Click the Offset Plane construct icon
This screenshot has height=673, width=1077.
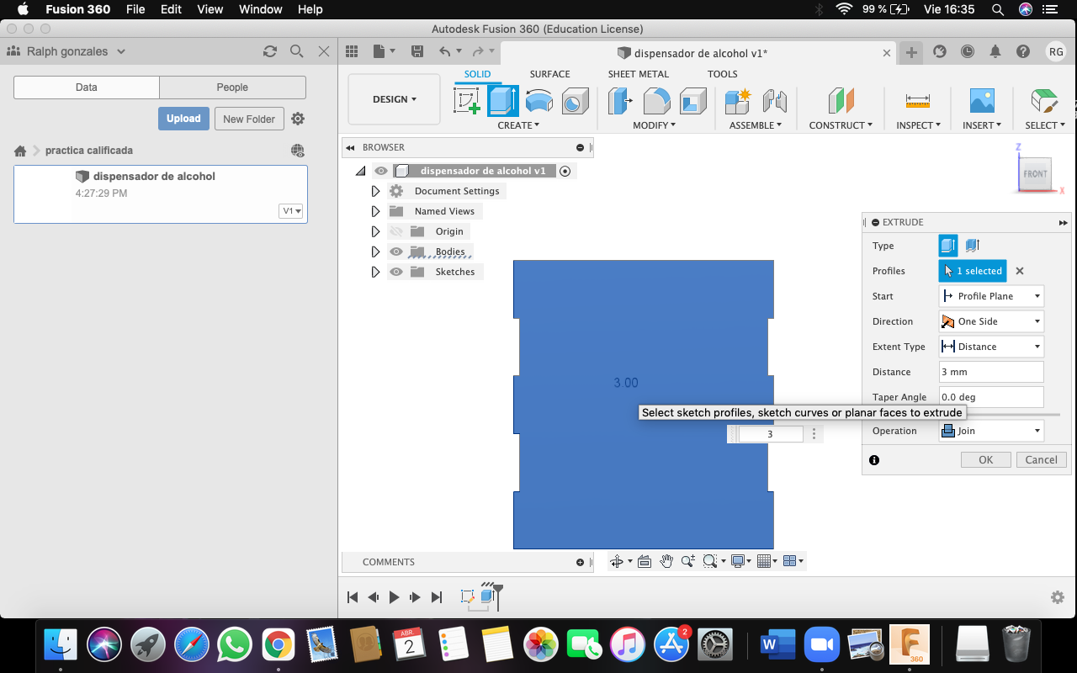[x=841, y=101]
